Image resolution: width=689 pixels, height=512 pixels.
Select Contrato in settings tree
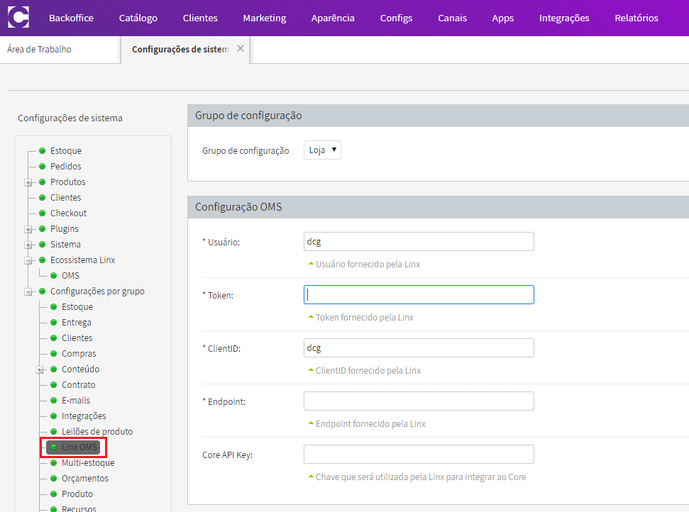78,384
